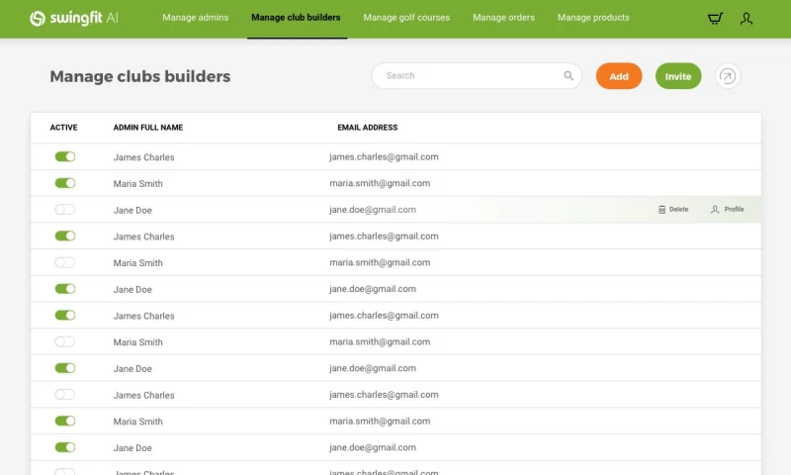Image resolution: width=791 pixels, height=475 pixels.
Task: Click the Email Address column header
Action: [x=368, y=128]
